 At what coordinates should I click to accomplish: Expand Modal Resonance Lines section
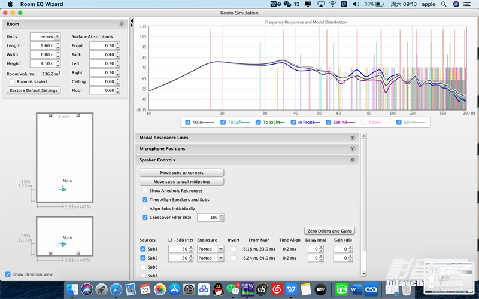tap(353, 138)
